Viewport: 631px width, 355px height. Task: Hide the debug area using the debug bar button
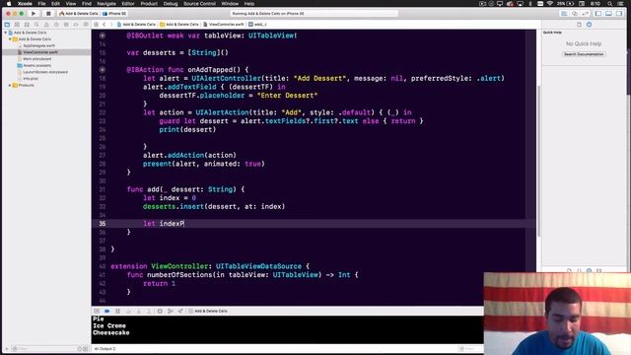click(97, 312)
